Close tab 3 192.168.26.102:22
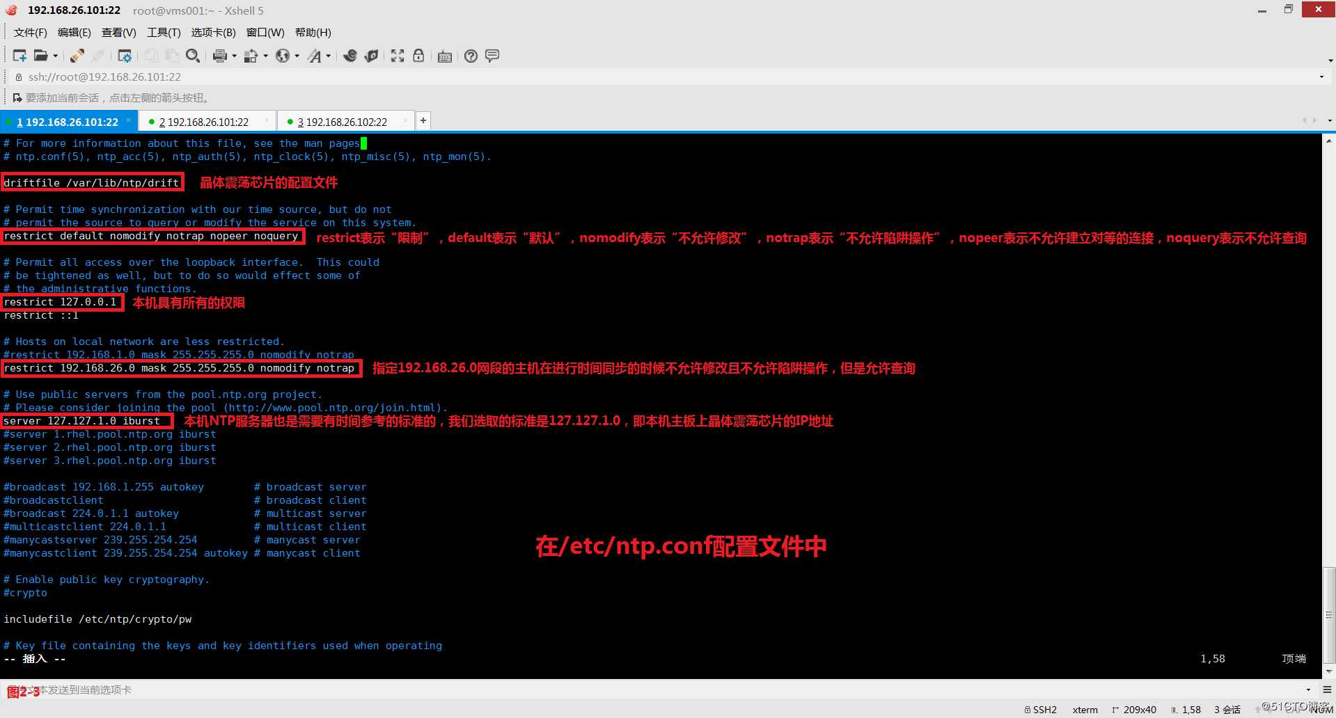 406,120
